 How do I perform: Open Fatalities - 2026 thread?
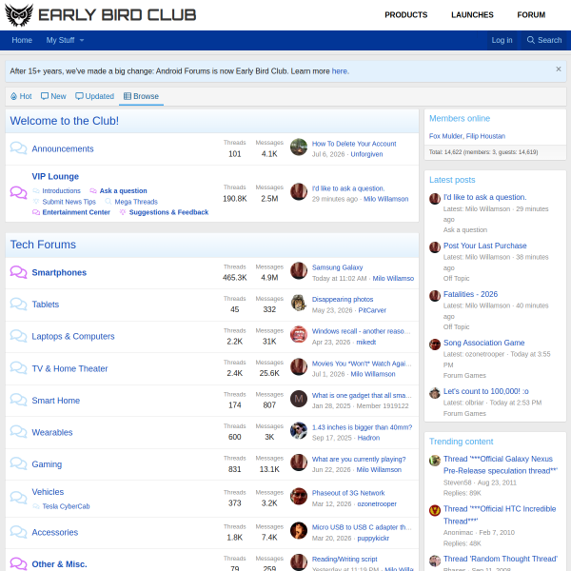tap(470, 294)
